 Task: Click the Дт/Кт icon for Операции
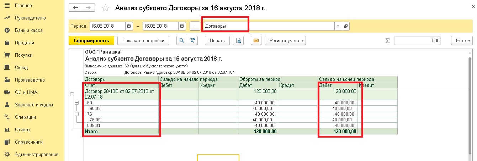click(6, 117)
